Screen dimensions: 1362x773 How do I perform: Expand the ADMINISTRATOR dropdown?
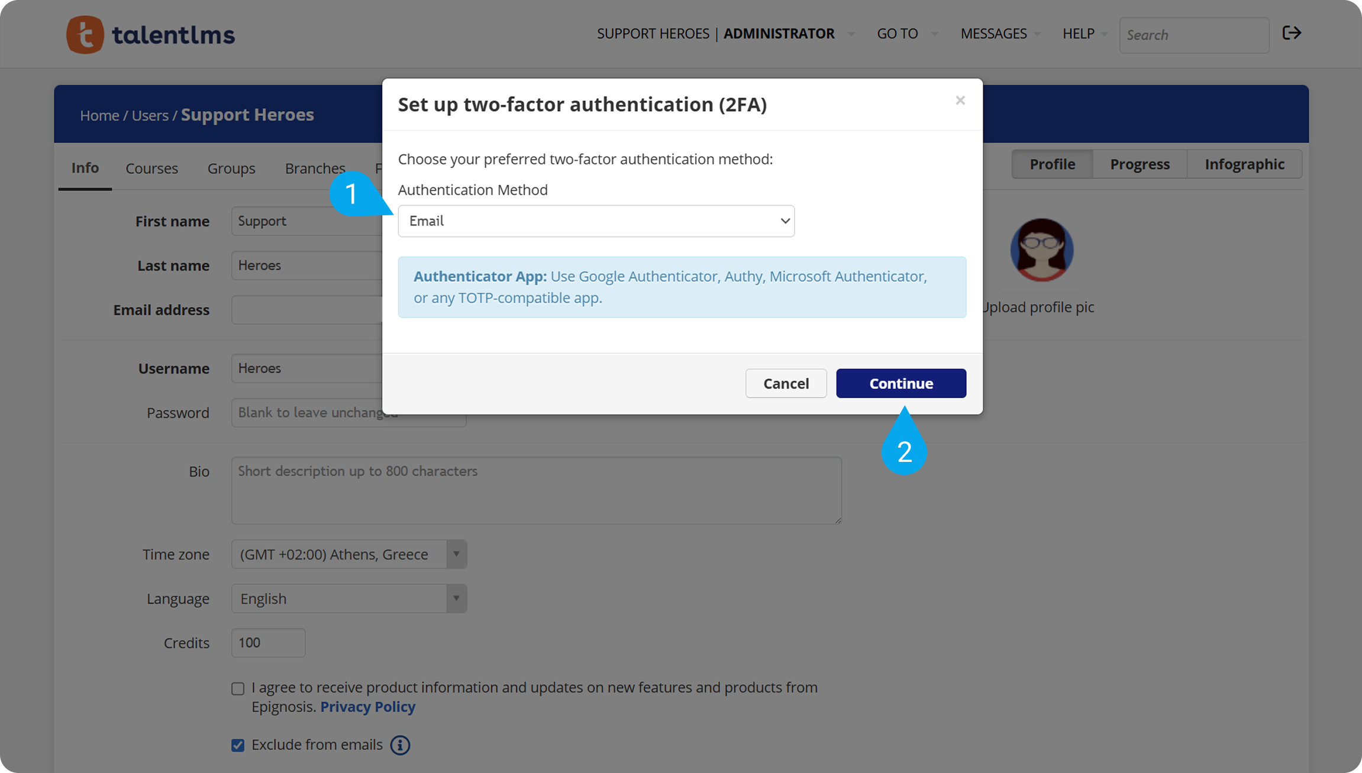pyautogui.click(x=851, y=34)
